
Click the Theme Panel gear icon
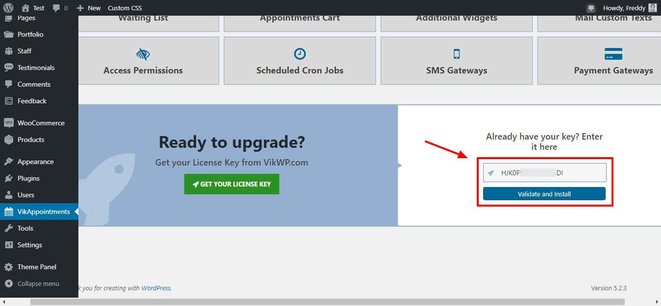click(x=9, y=267)
